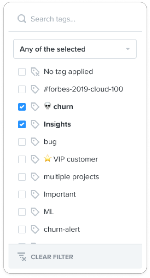Click the clear filter icon at bottom
The image size is (150, 278).
click(x=22, y=257)
